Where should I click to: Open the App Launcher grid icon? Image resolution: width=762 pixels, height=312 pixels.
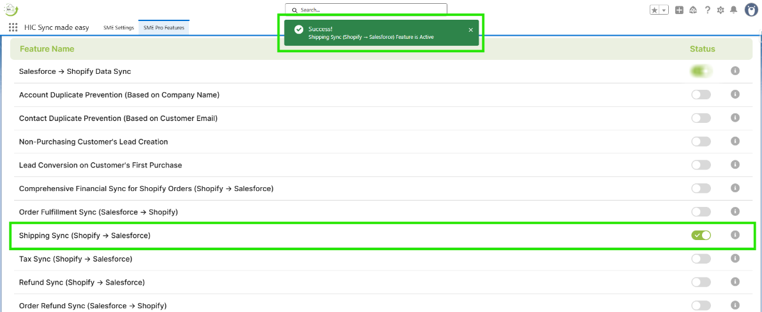tap(13, 27)
